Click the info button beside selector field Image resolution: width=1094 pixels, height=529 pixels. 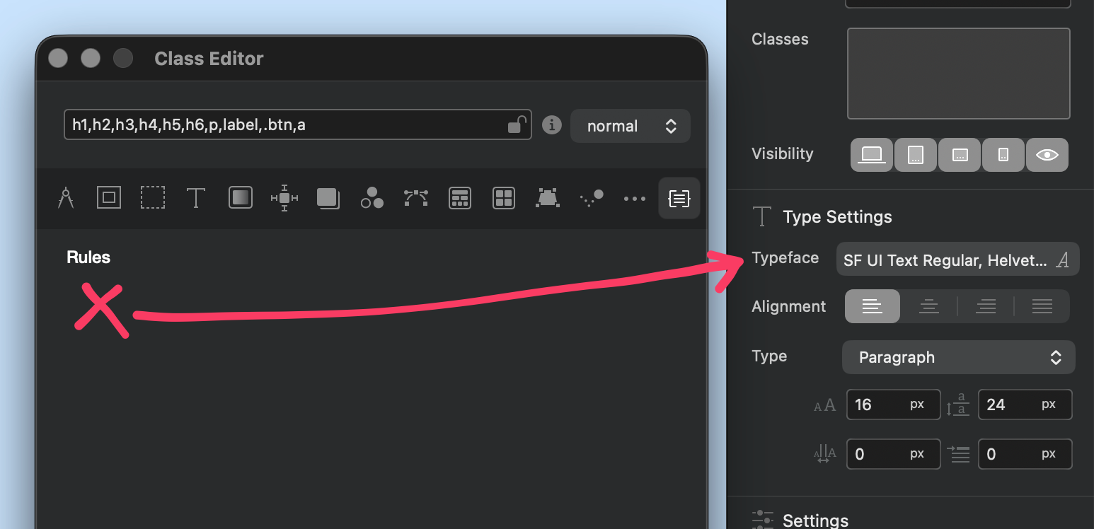(551, 125)
